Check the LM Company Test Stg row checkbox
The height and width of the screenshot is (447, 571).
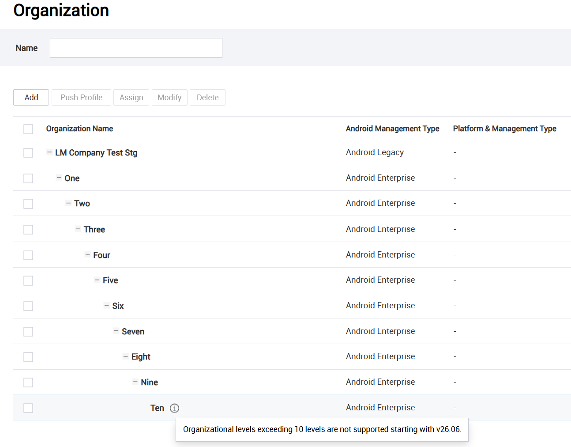(28, 153)
